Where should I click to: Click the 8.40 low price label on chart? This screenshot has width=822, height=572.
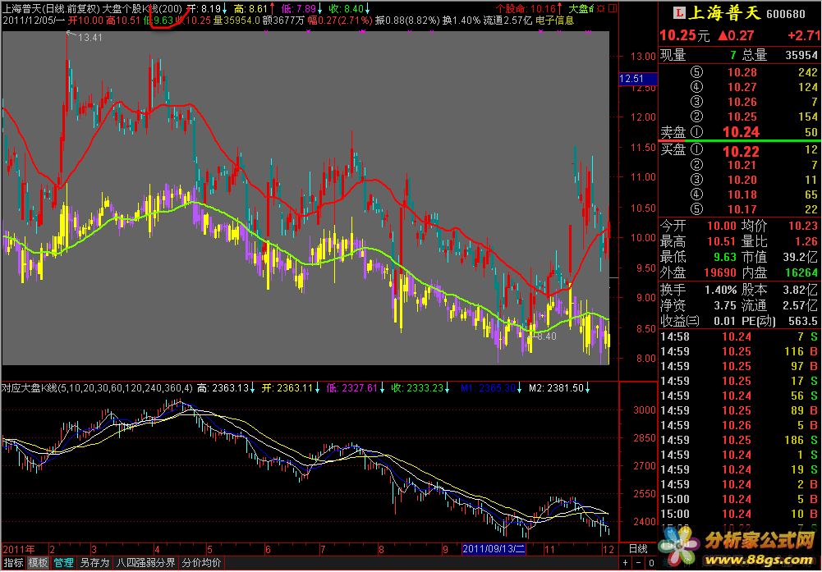point(547,336)
